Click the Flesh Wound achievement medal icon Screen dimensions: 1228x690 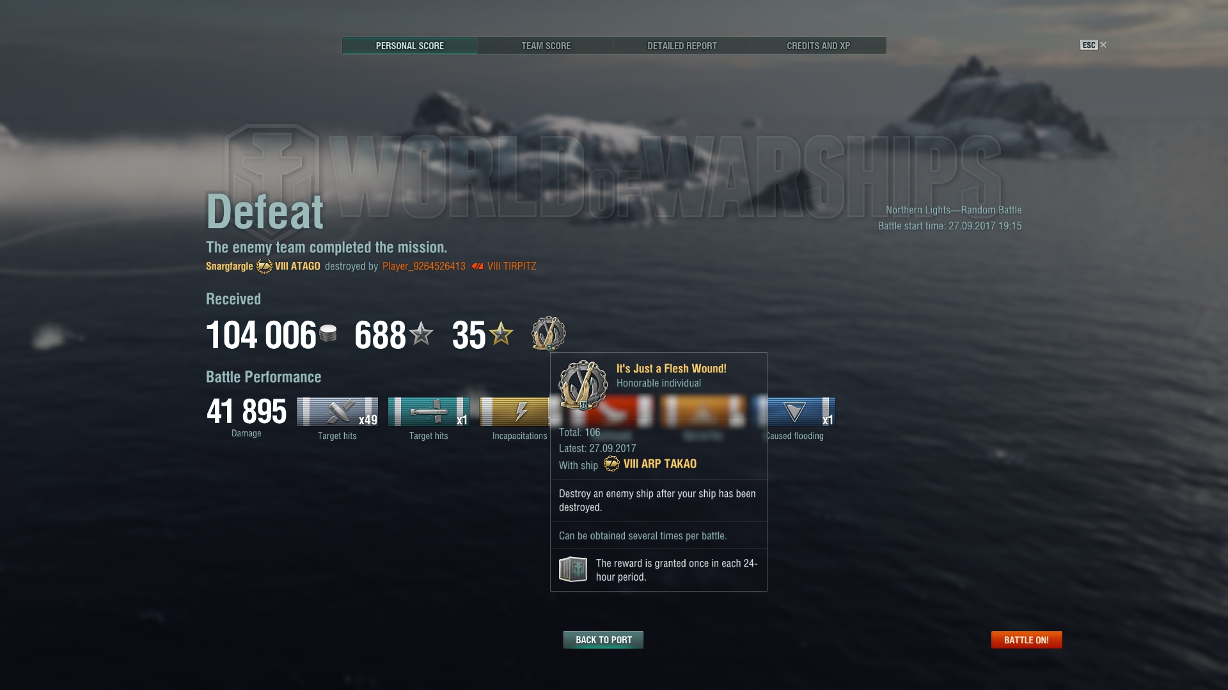click(x=549, y=333)
